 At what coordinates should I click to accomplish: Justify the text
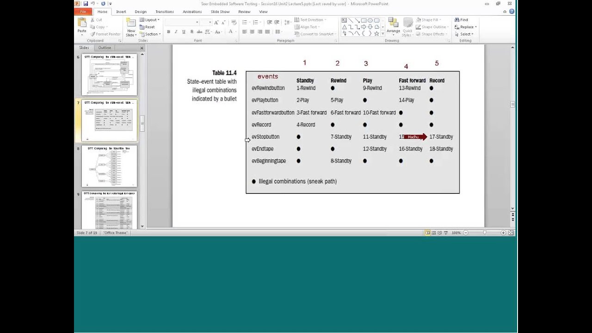pyautogui.click(x=268, y=32)
